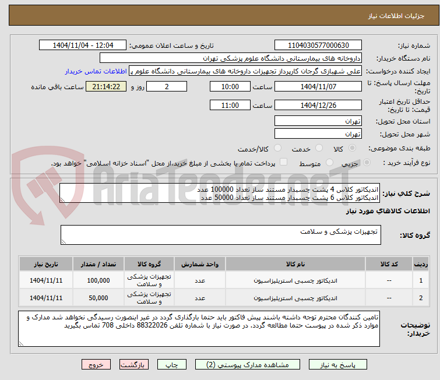This screenshot has width=440, height=380.
Task: Click the شماره نیاز field 1104030577000630
Action: pyautogui.click(x=318, y=45)
